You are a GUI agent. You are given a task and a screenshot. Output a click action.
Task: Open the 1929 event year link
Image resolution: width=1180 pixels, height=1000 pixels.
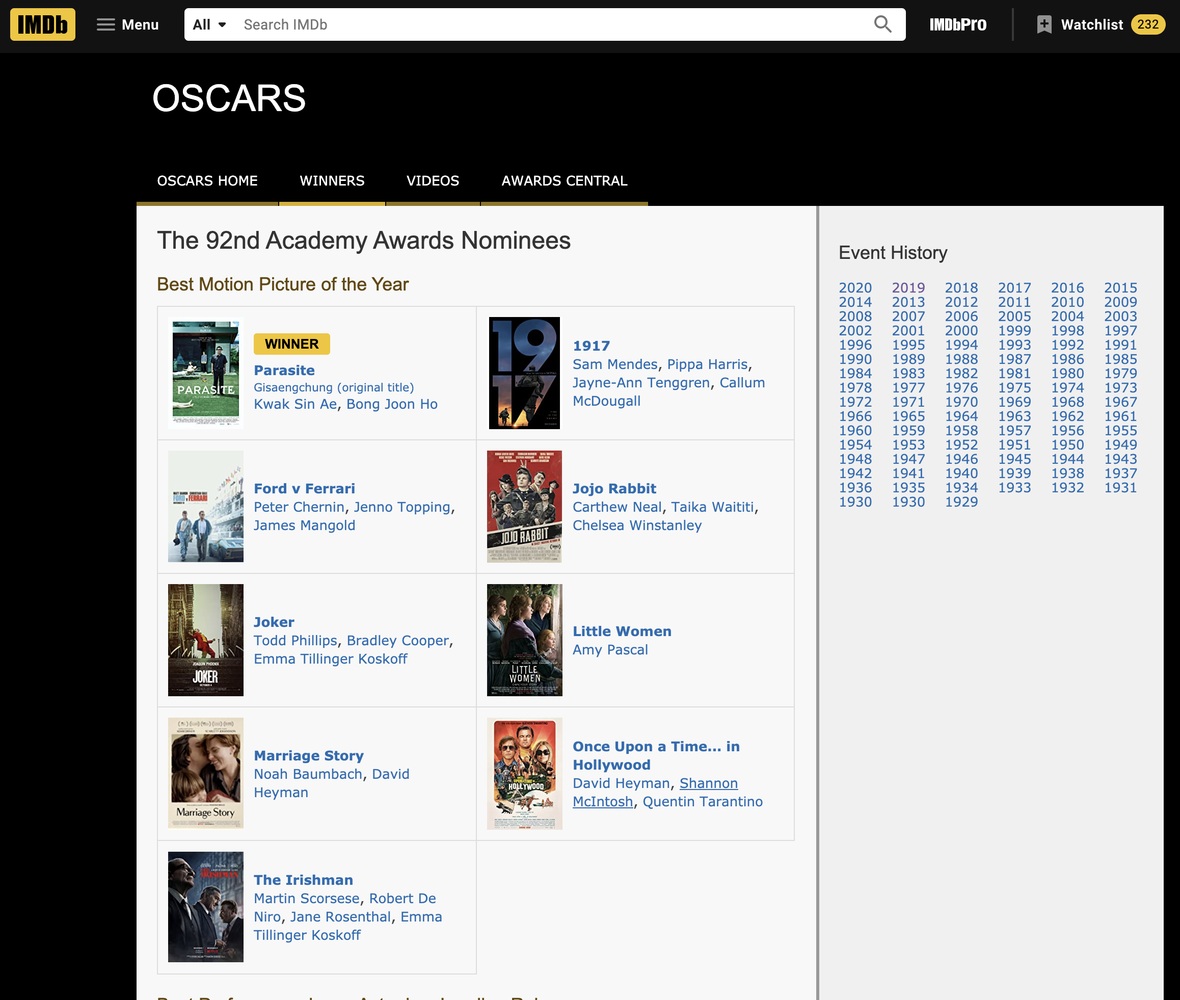coord(961,502)
